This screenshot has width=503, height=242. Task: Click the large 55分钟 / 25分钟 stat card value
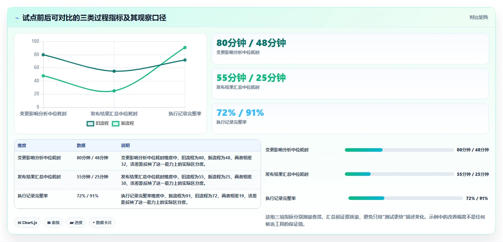251,78
